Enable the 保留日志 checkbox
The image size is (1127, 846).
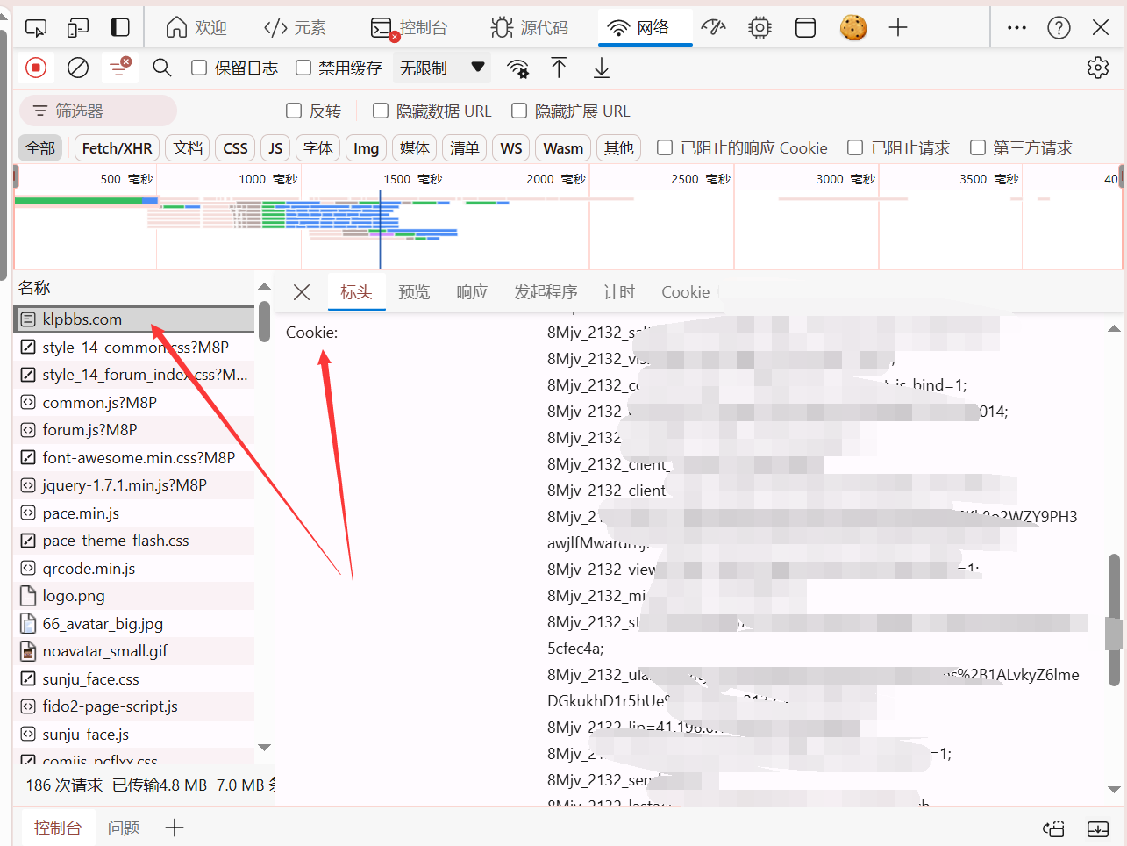point(199,68)
